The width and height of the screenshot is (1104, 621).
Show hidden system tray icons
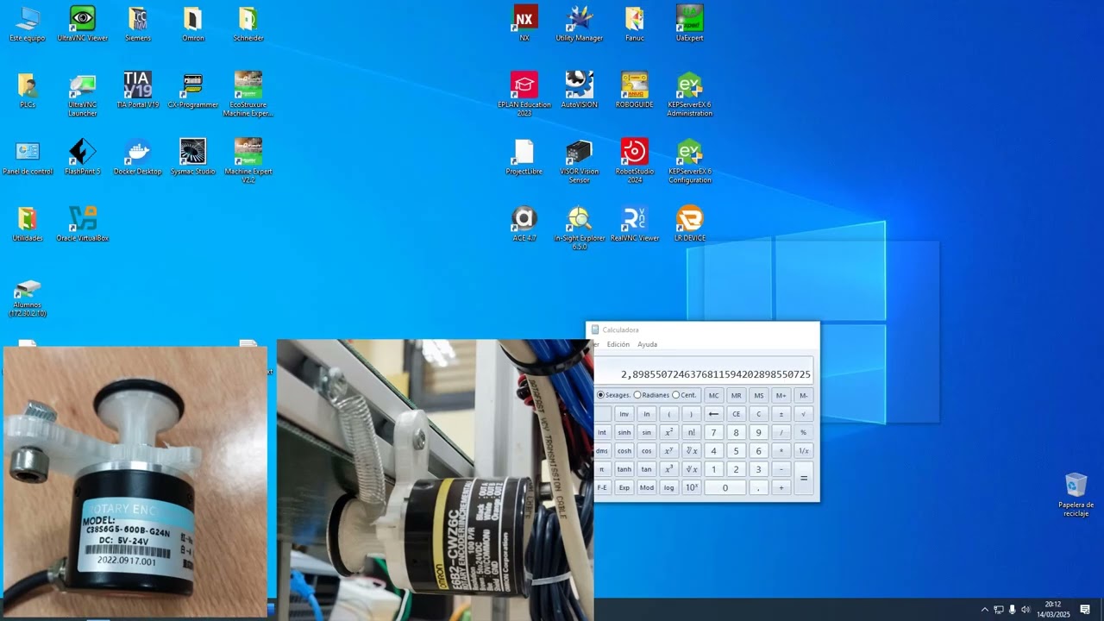(x=985, y=610)
